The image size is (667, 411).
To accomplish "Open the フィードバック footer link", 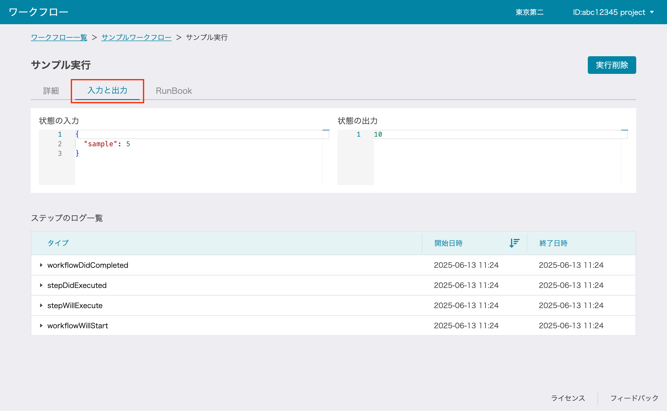I will click(x=634, y=398).
